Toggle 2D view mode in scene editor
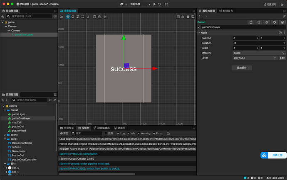Image resolution: width=287 pixels, height=180 pixels. (61, 17)
